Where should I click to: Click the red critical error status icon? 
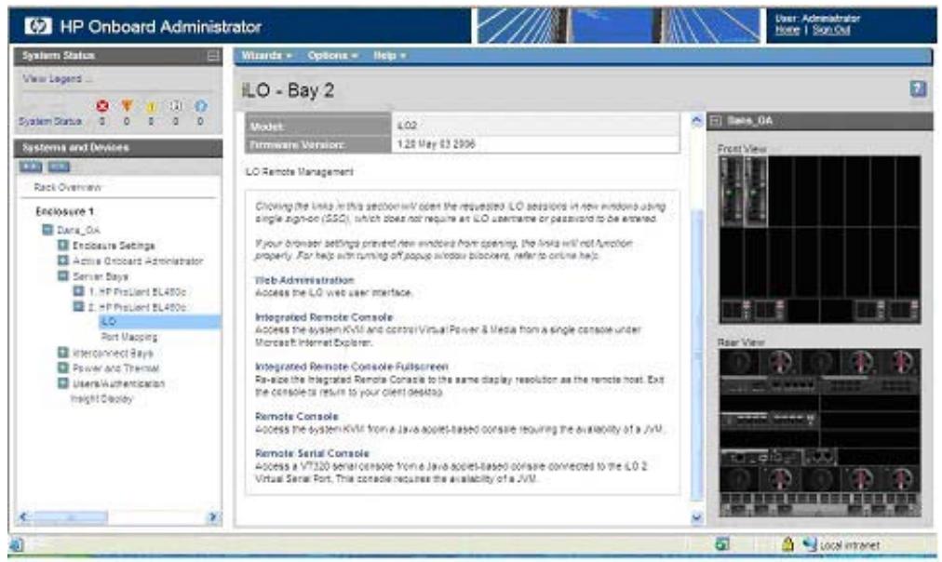click(x=102, y=106)
